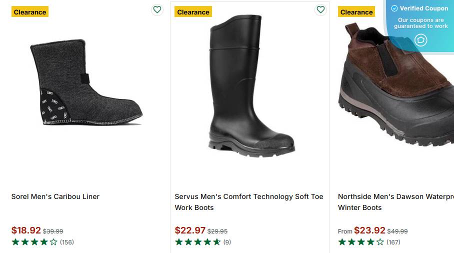This screenshot has width=454, height=253.
Task: Click the Clearance badge on Servus boots
Action: point(193,12)
